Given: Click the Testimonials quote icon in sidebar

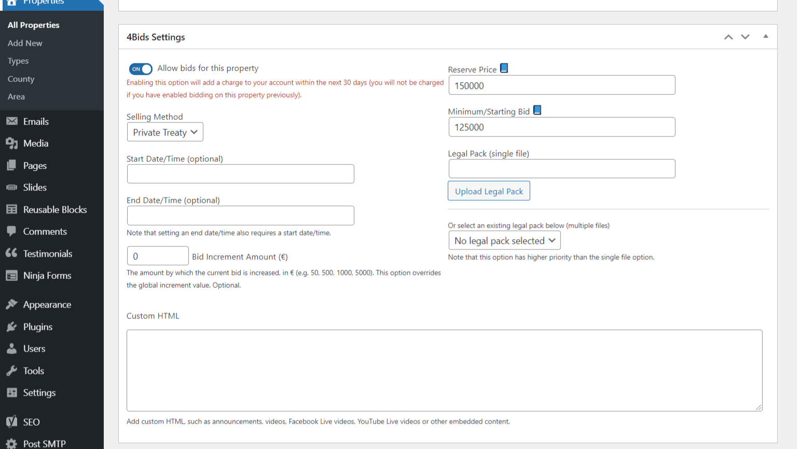Looking at the screenshot, I should 11,254.
